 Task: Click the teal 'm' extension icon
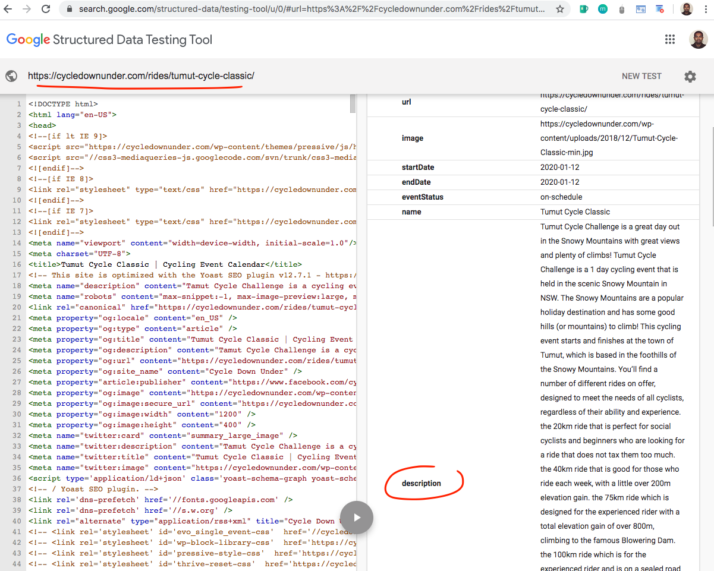pos(603,10)
